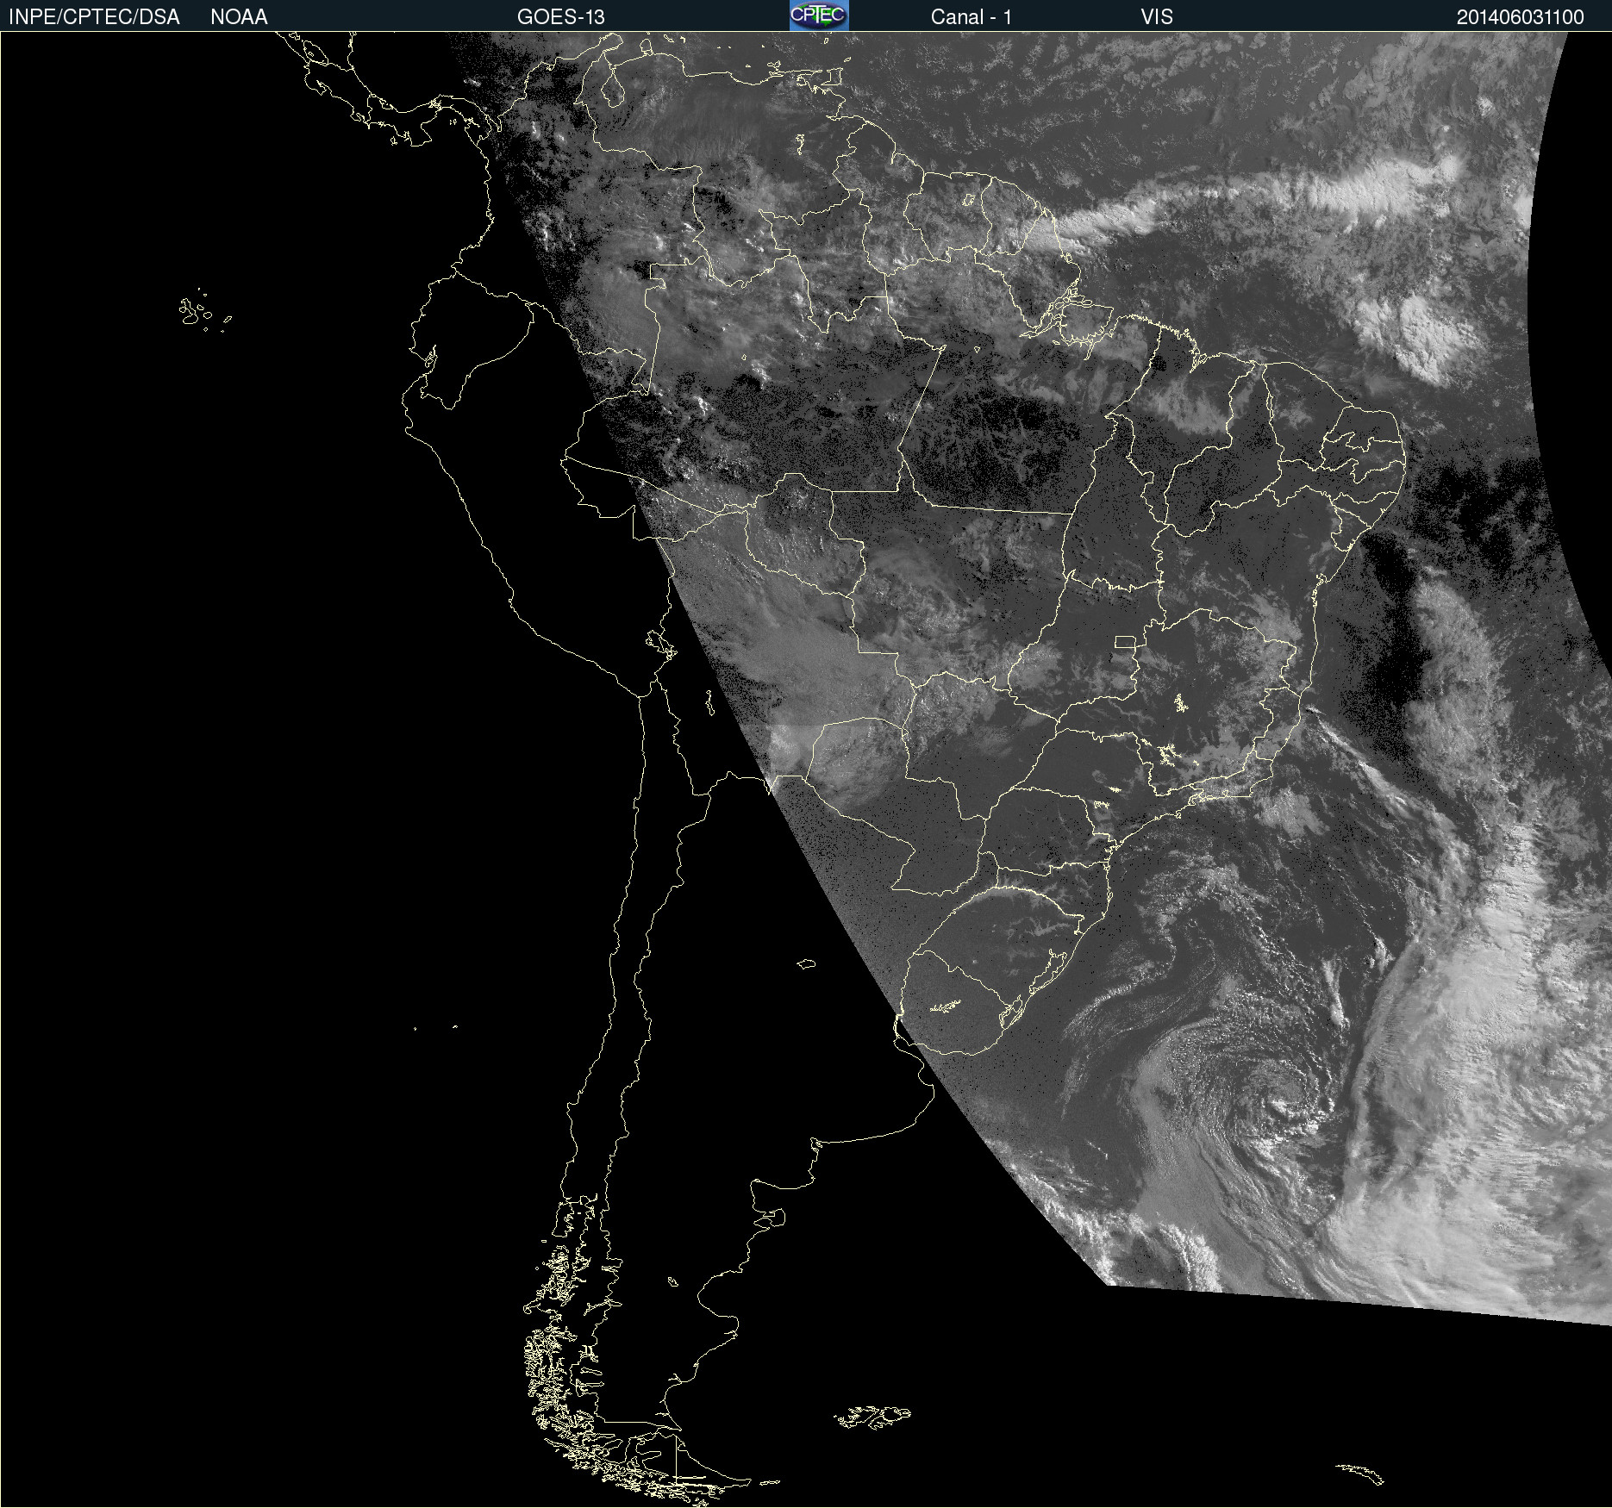Click the Canal - 1 label
The height and width of the screenshot is (1508, 1612).
pos(971,17)
